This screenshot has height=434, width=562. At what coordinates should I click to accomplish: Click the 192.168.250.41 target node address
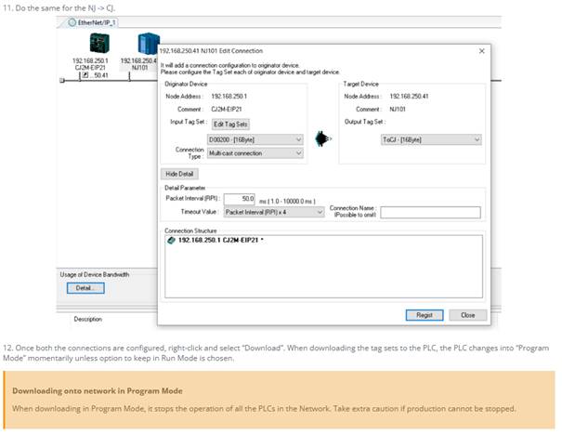(409, 96)
